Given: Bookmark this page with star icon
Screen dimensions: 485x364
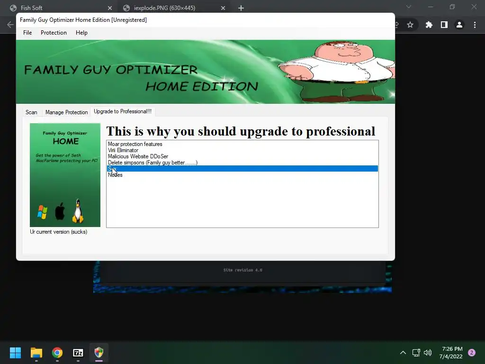Looking at the screenshot, I should (x=410, y=25).
